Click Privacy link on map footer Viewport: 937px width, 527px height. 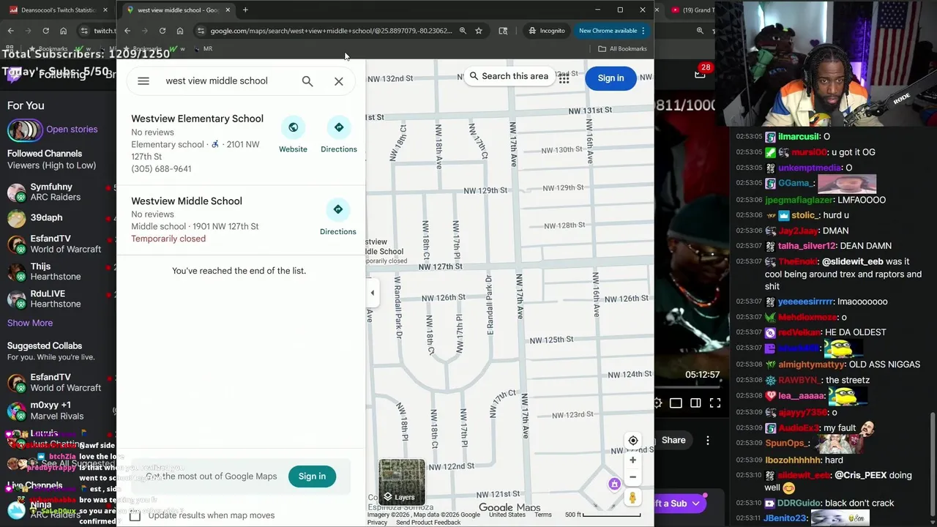point(377,523)
